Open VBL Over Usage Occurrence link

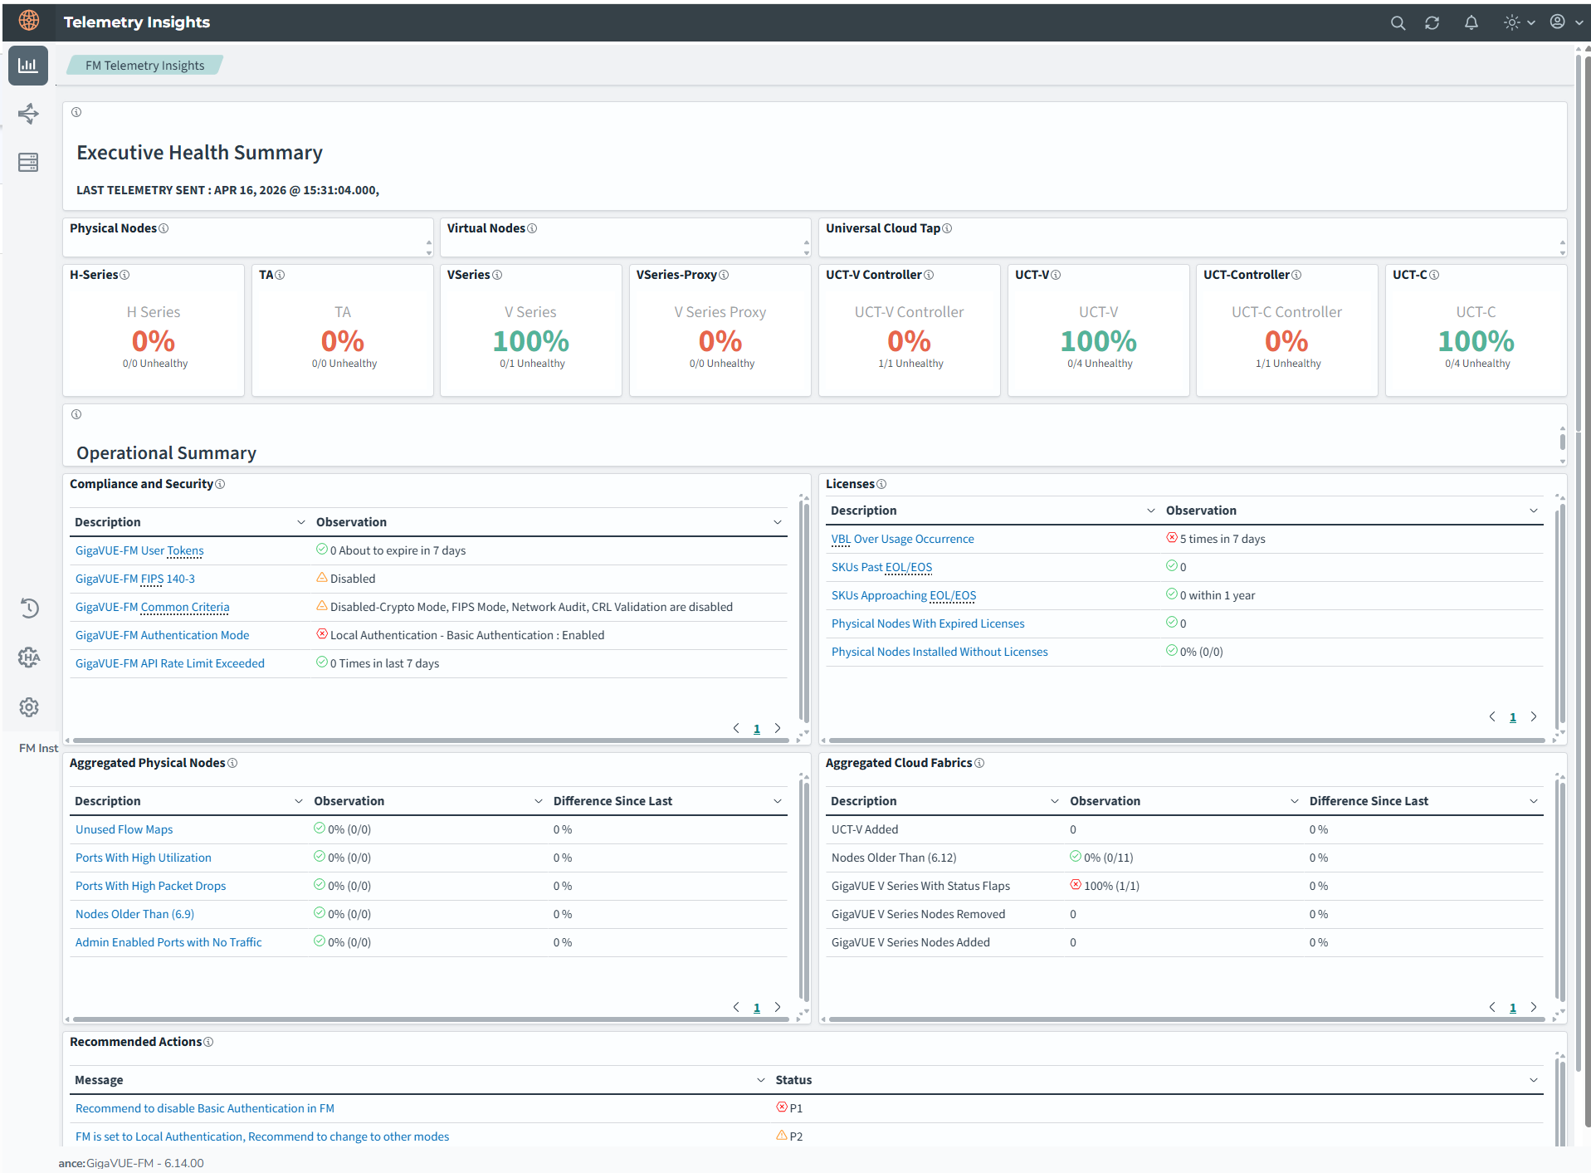[x=903, y=539]
